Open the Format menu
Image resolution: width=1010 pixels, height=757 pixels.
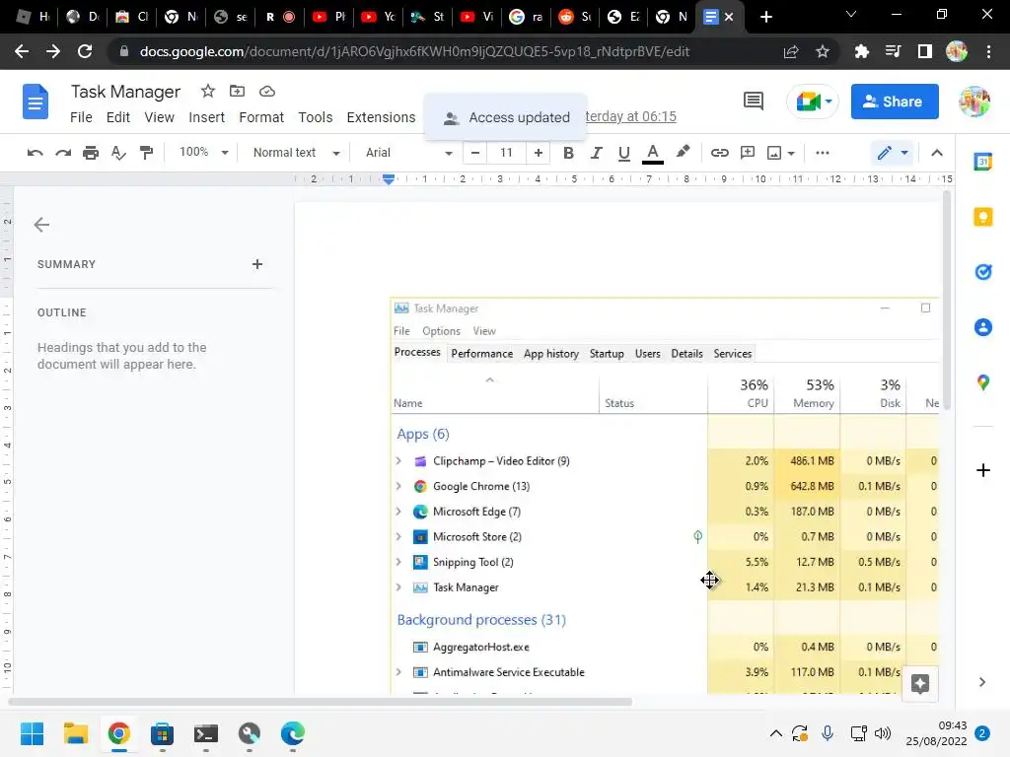click(x=260, y=117)
